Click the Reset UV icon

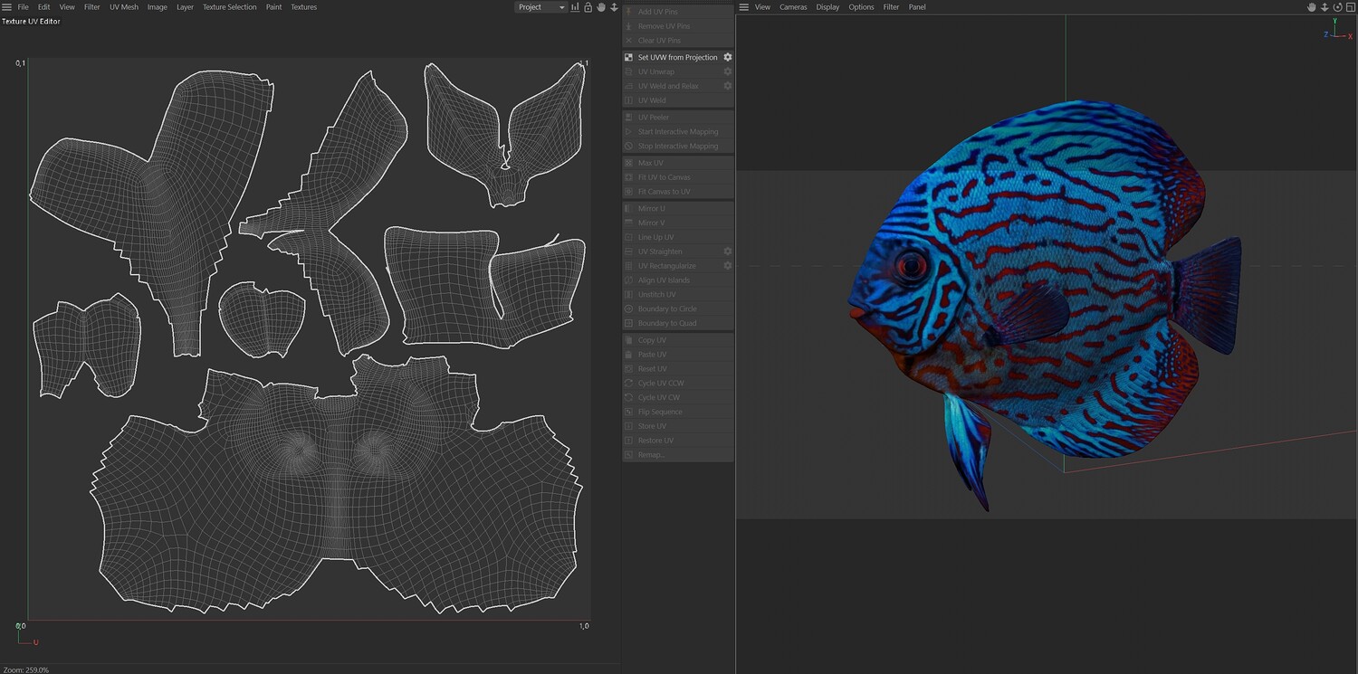tap(629, 369)
